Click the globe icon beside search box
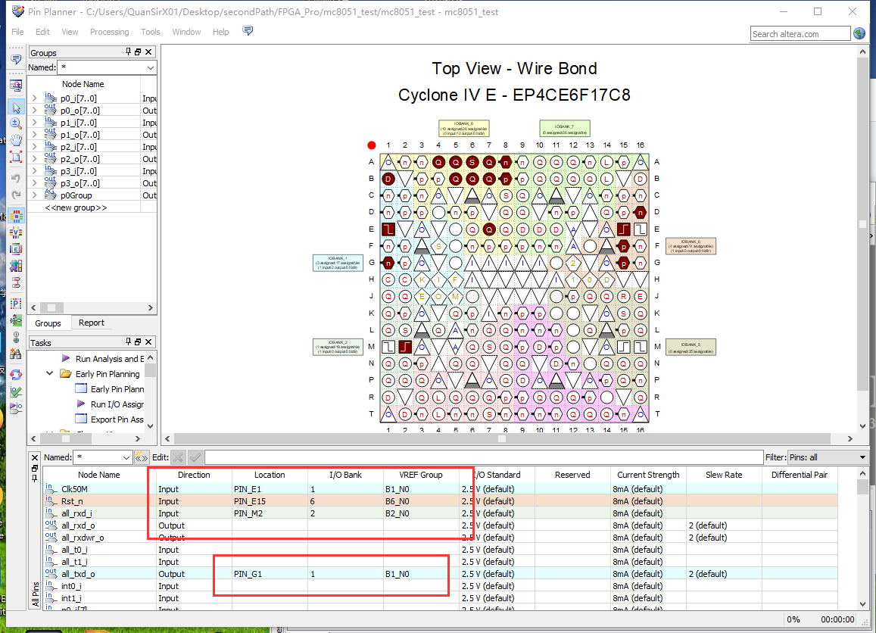876x633 pixels. pyautogui.click(x=859, y=33)
